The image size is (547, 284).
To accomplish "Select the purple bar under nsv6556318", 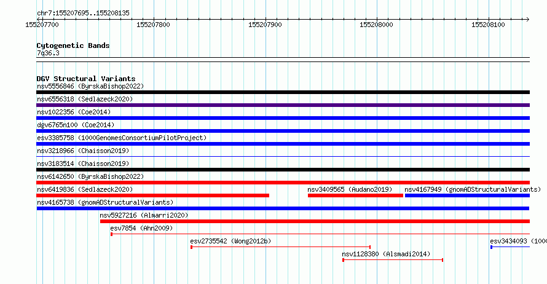I will [283, 105].
